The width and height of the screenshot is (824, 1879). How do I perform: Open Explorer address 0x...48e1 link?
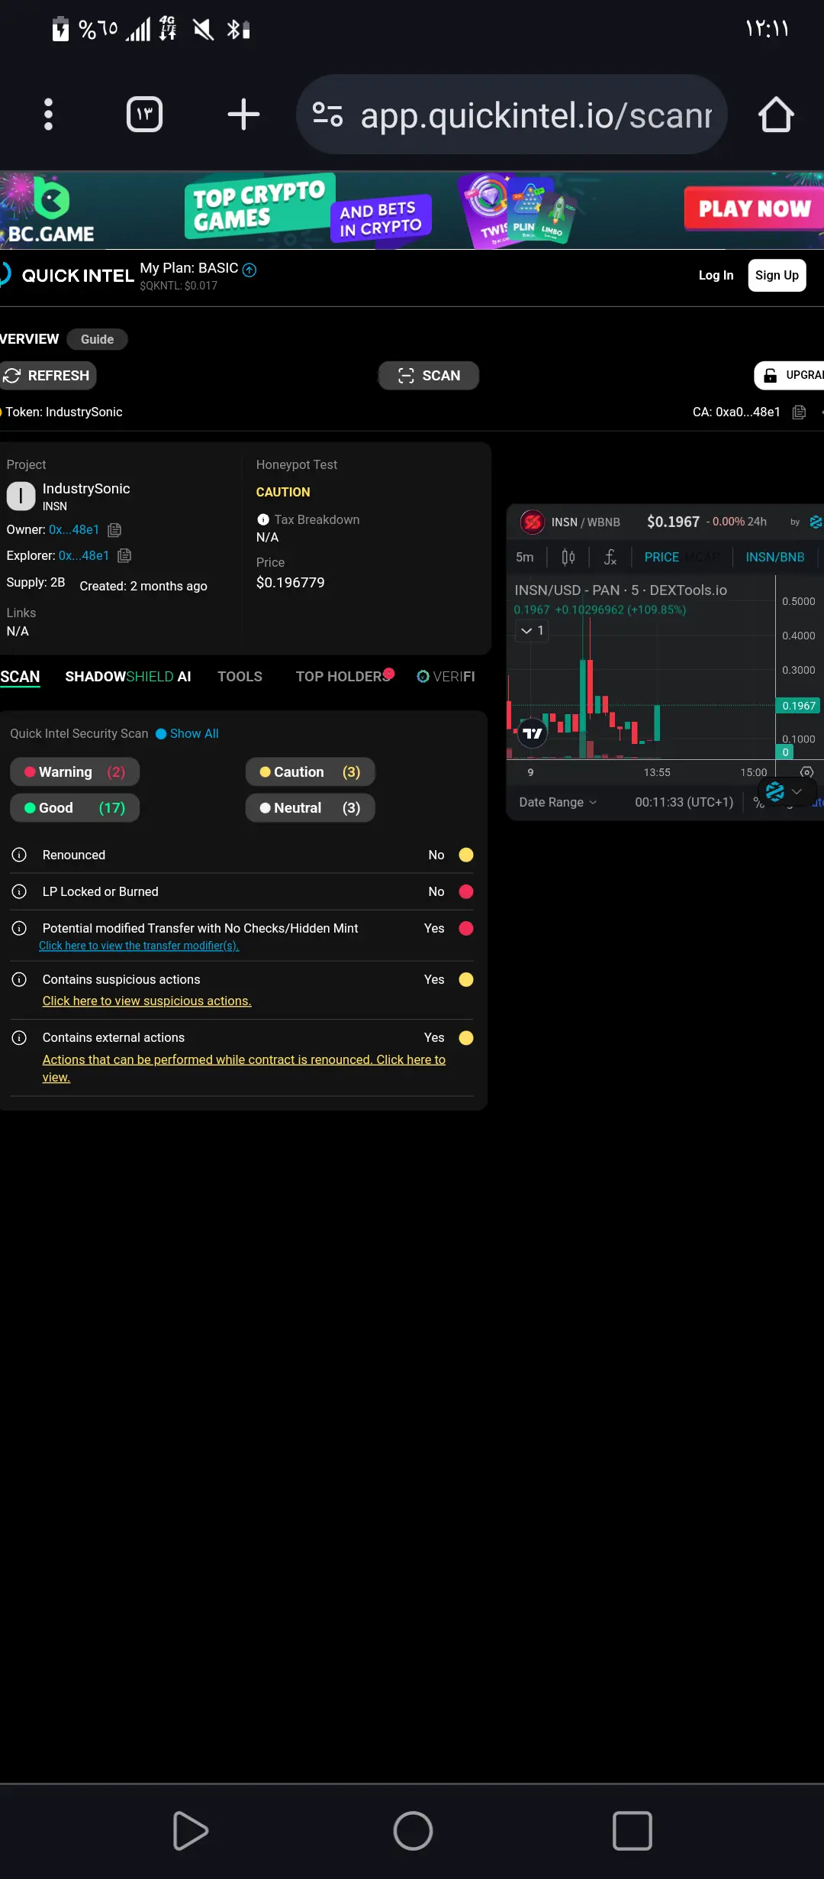[84, 555]
